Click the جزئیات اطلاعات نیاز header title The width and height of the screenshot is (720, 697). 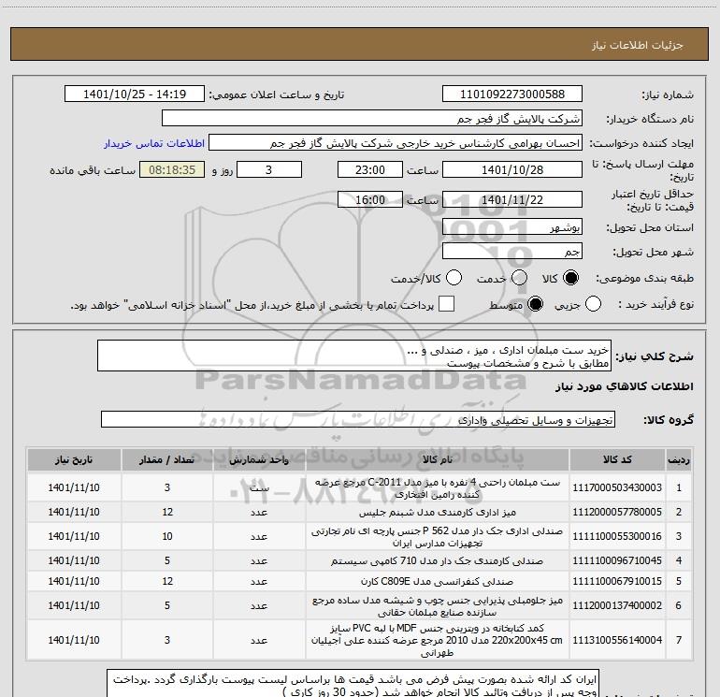pyautogui.click(x=638, y=45)
